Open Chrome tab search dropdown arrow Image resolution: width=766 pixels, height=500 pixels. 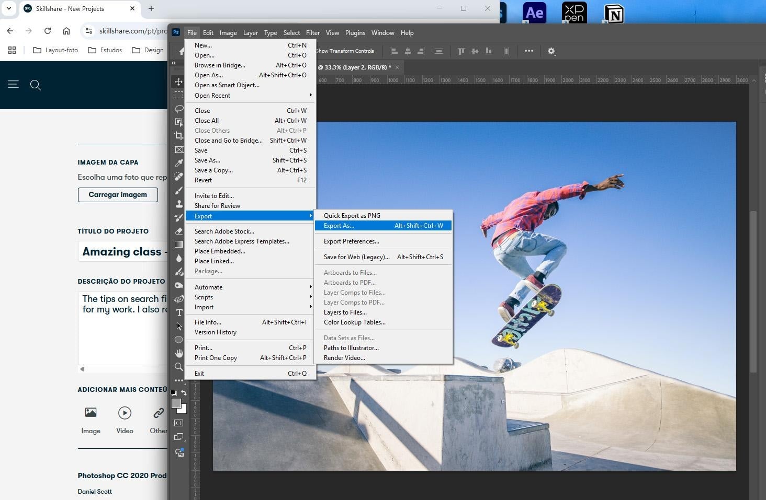(9, 8)
